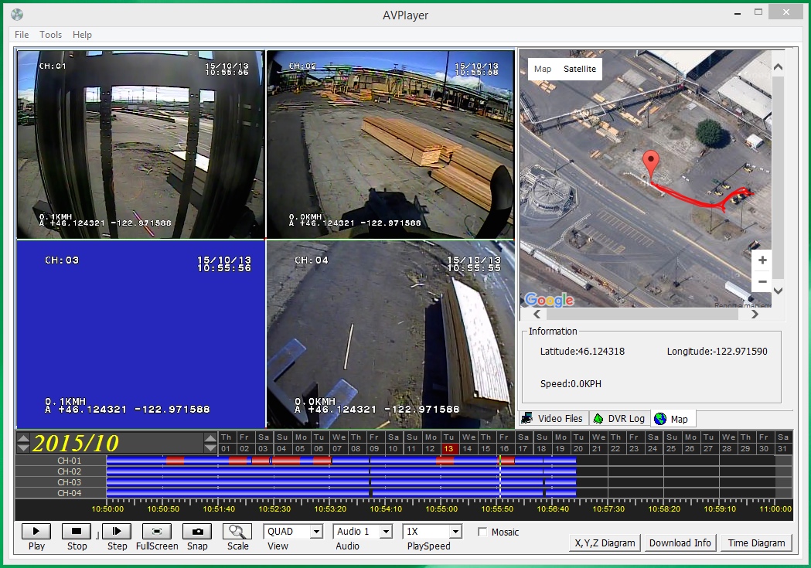The image size is (811, 568).
Task: Open the QUAD view dropdown
Action: 315,532
